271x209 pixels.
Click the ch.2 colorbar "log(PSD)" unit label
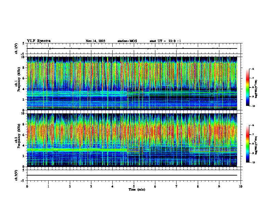pos(256,145)
